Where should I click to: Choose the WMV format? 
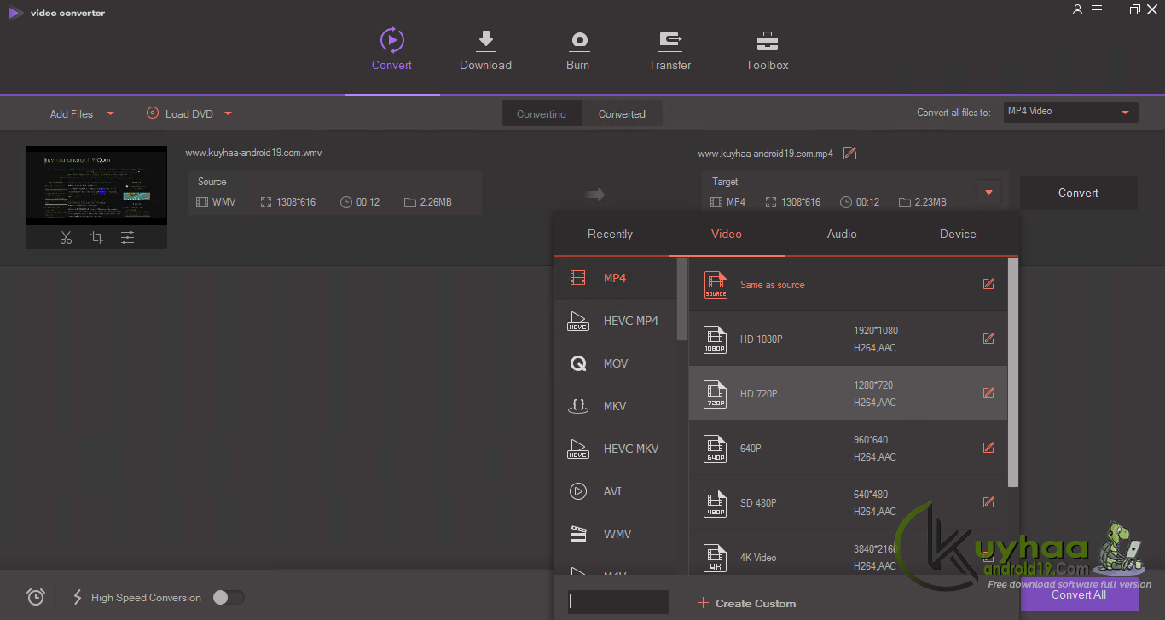[615, 534]
